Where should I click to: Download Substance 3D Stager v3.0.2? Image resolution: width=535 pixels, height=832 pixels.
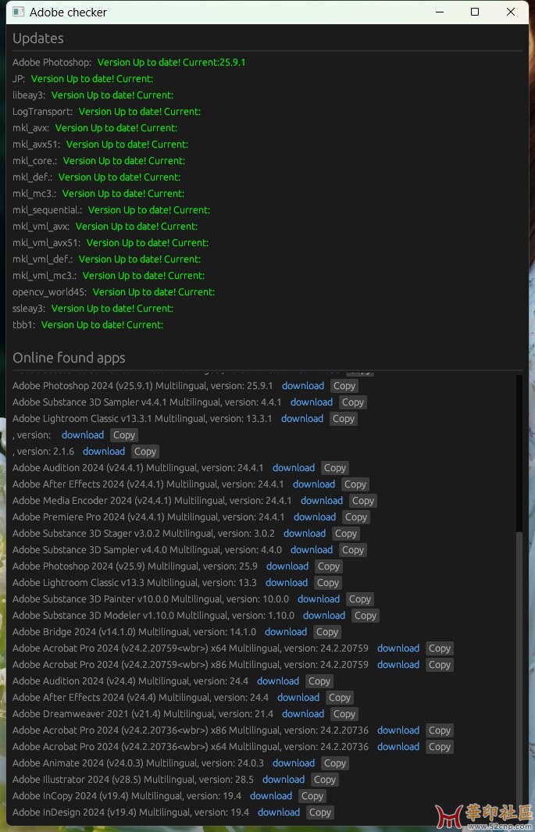[305, 534]
